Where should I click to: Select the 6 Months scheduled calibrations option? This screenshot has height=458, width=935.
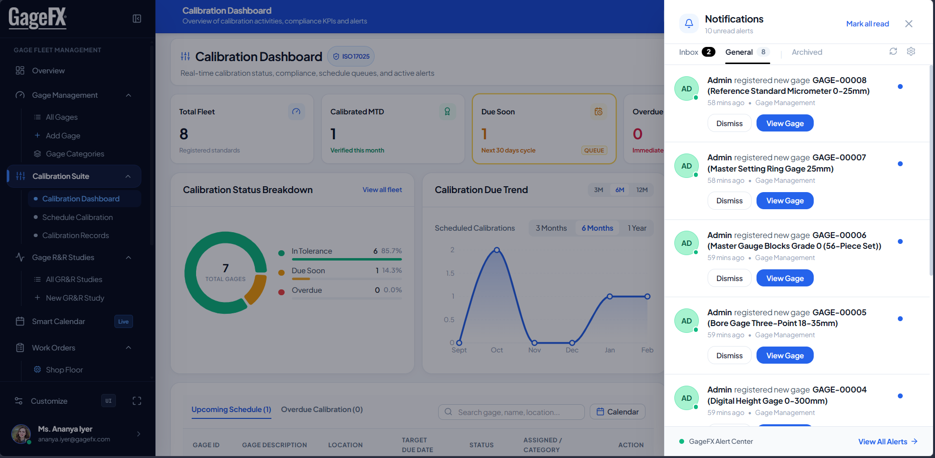[597, 228]
